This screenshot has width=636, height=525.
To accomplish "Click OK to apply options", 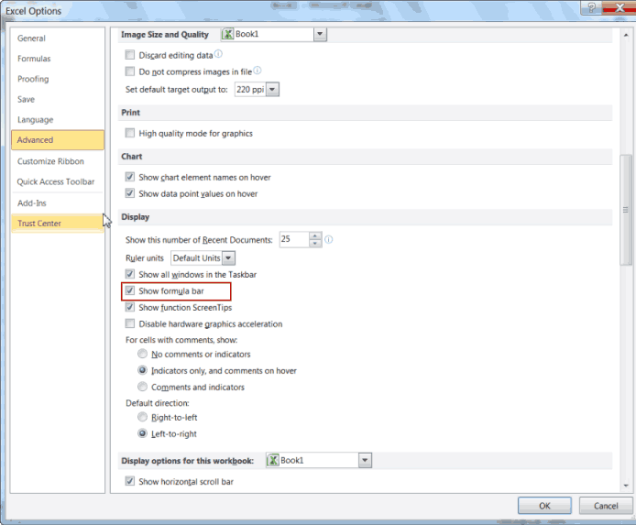I will pyautogui.click(x=544, y=506).
